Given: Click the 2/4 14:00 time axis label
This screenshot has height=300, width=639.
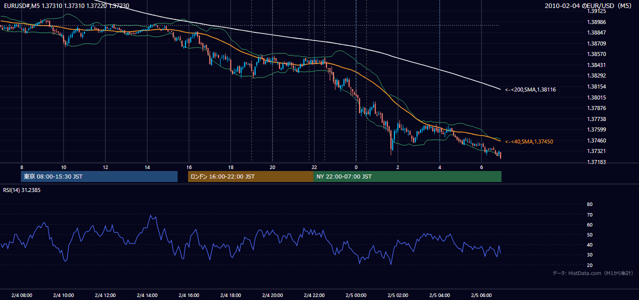Looking at the screenshot, I should pos(147,295).
